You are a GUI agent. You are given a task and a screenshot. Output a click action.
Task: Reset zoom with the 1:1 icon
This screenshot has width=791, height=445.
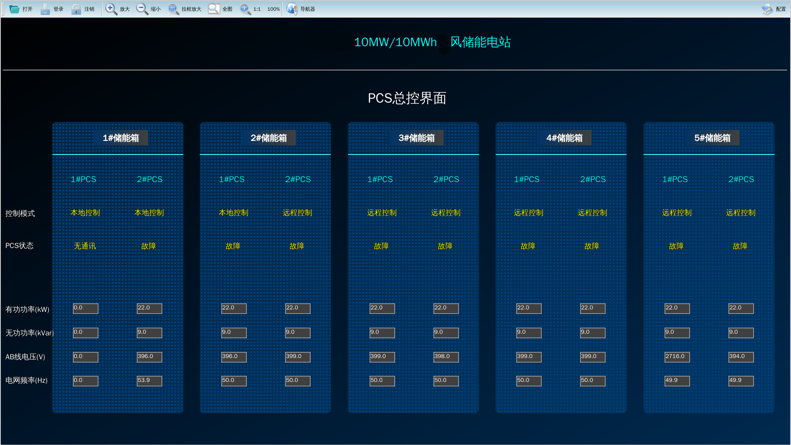point(245,9)
